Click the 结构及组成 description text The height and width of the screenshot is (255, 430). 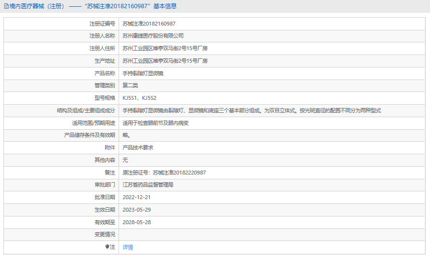[x=252, y=111]
